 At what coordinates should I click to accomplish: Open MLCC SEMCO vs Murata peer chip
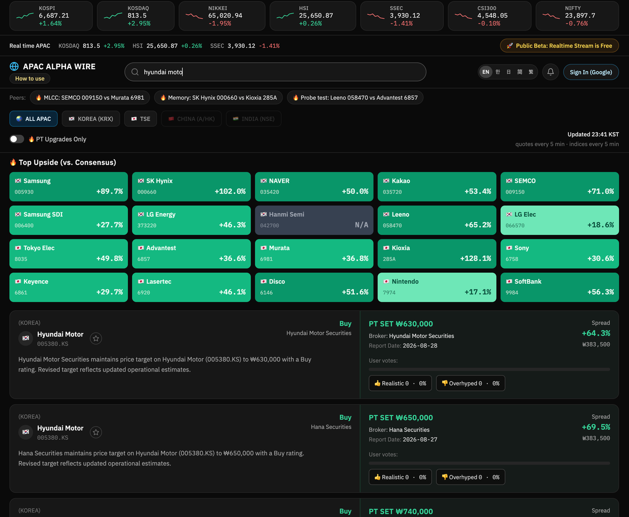point(90,98)
